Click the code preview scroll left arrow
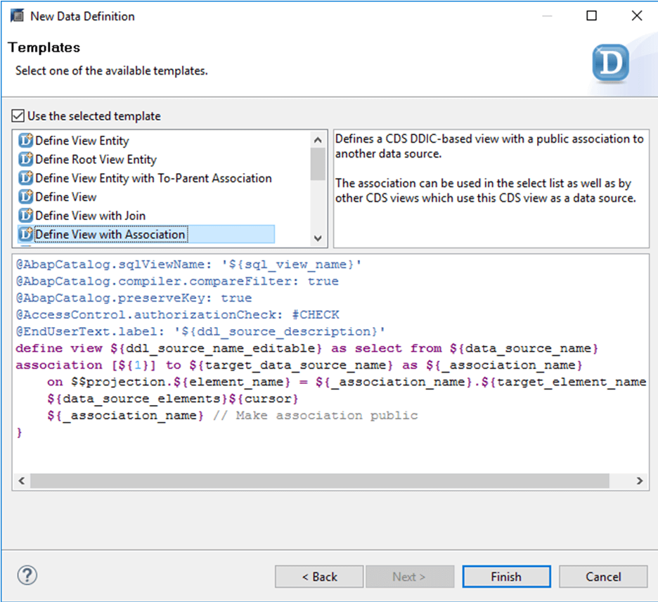Viewport: 658px width, 602px height. (x=22, y=480)
